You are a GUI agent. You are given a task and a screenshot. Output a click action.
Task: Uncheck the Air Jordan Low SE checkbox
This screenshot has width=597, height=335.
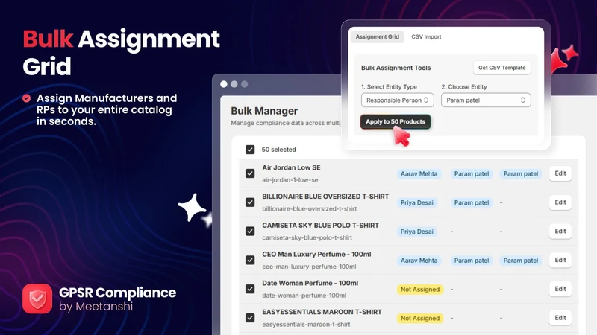tap(250, 173)
